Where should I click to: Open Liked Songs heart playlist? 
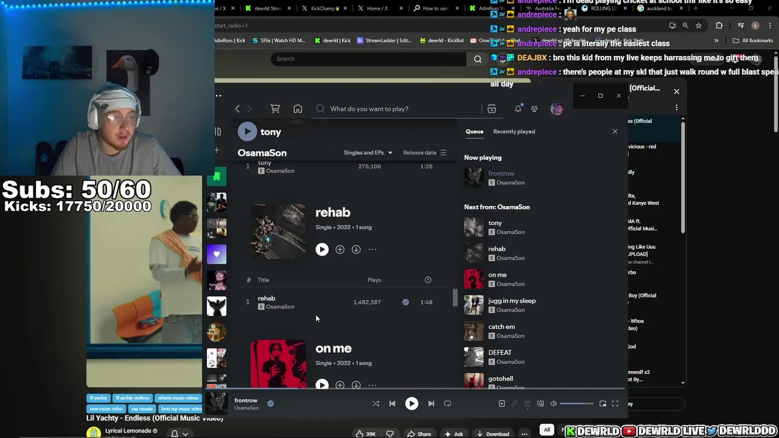(217, 254)
